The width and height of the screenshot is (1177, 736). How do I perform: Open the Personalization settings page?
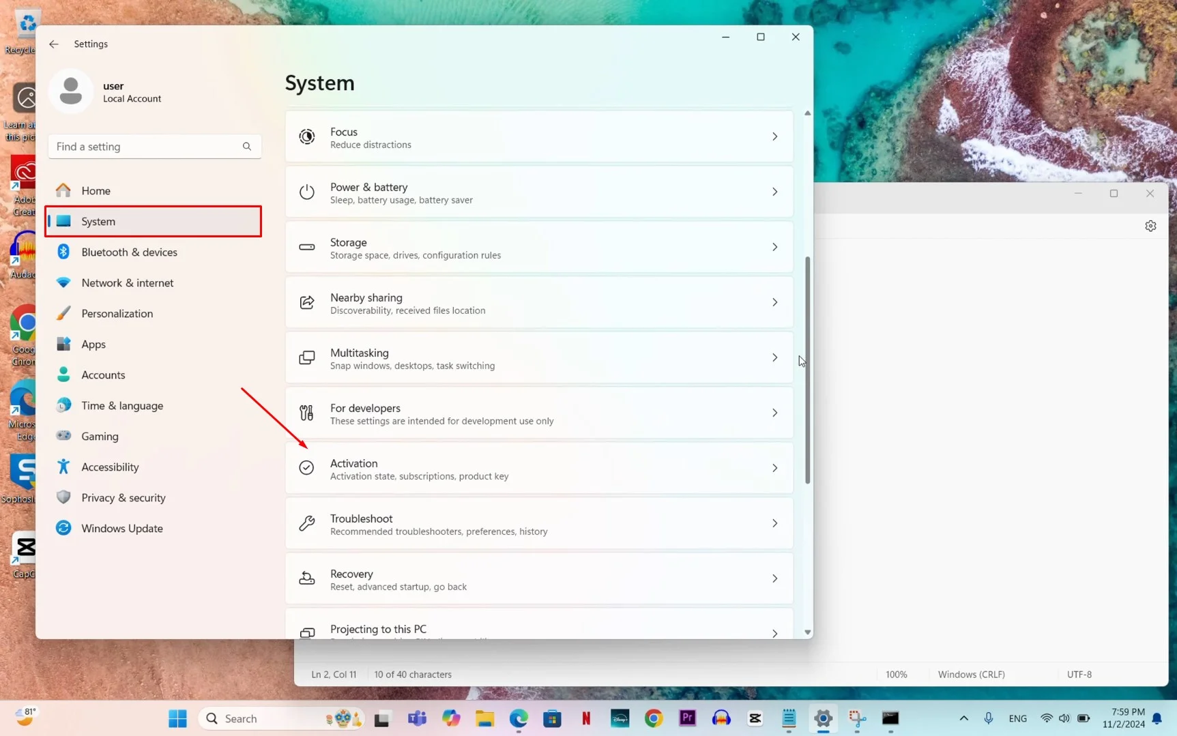[117, 314]
